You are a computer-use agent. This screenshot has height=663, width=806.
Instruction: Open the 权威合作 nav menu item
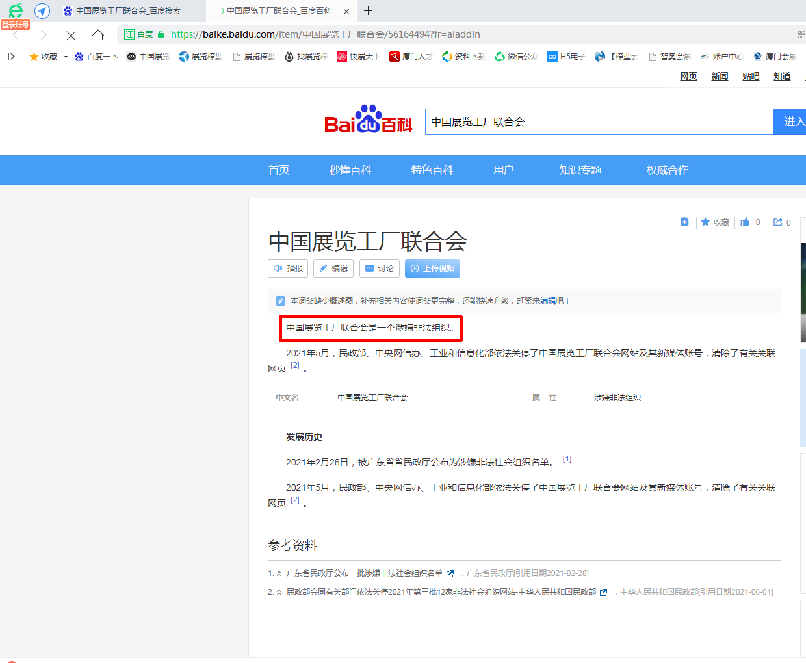click(x=668, y=170)
